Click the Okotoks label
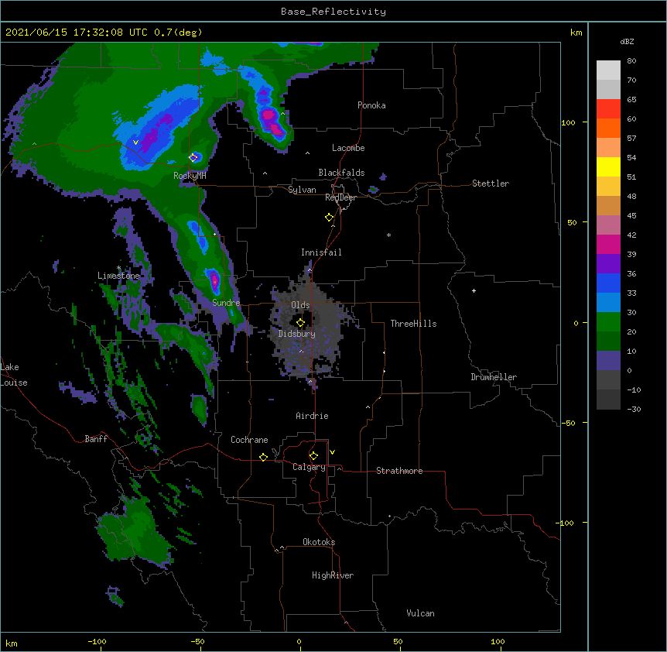This screenshot has height=652, width=667. pos(319,542)
